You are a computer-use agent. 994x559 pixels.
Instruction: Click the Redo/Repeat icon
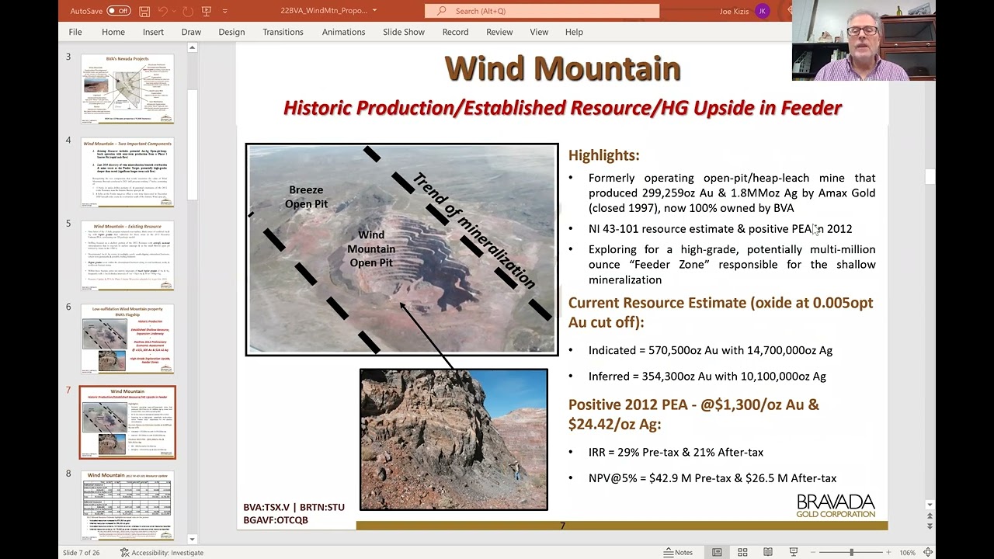point(187,11)
